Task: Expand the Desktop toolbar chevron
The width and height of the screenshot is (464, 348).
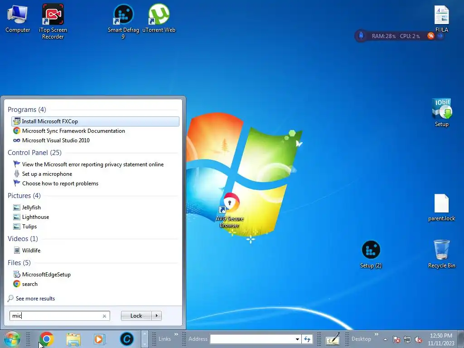Action: (x=377, y=334)
